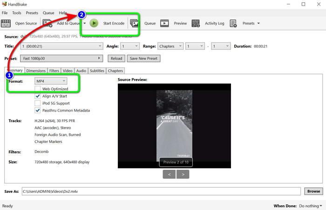Click the source preview thumbnail
Screen dimensions: 326x210
click(174, 126)
